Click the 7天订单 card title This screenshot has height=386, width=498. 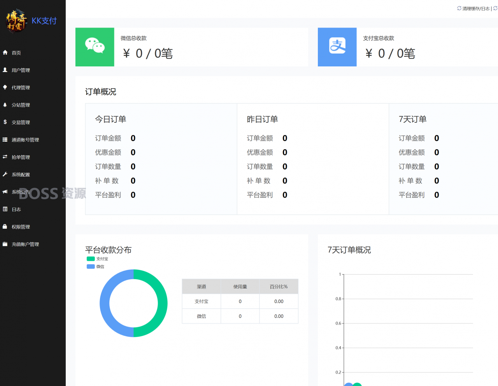tap(413, 119)
